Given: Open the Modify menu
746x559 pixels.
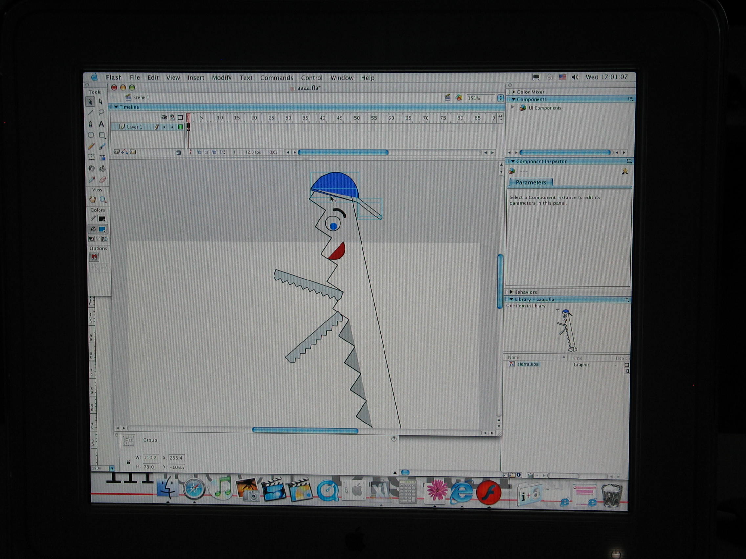Looking at the screenshot, I should point(222,78).
